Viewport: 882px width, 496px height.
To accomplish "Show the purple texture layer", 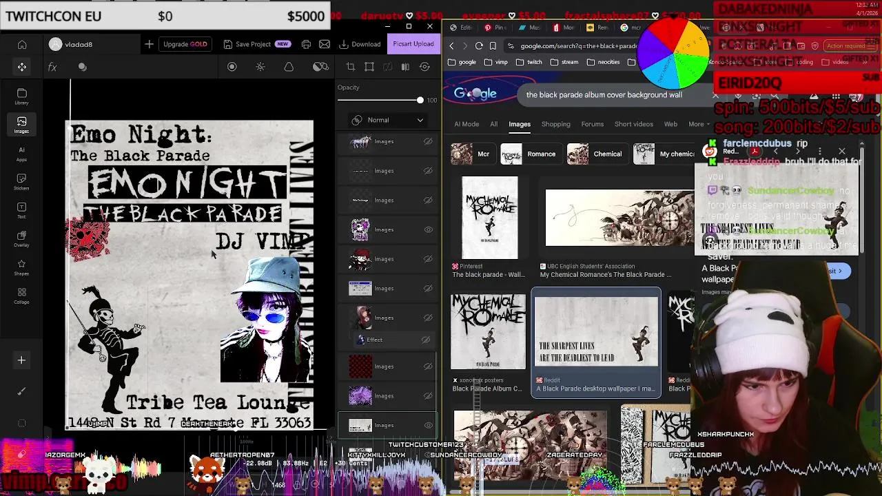I will [428, 395].
